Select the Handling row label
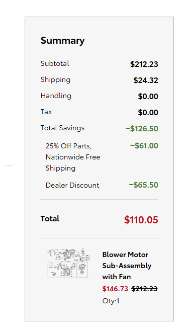The height and width of the screenshot is (336, 193). tap(56, 96)
